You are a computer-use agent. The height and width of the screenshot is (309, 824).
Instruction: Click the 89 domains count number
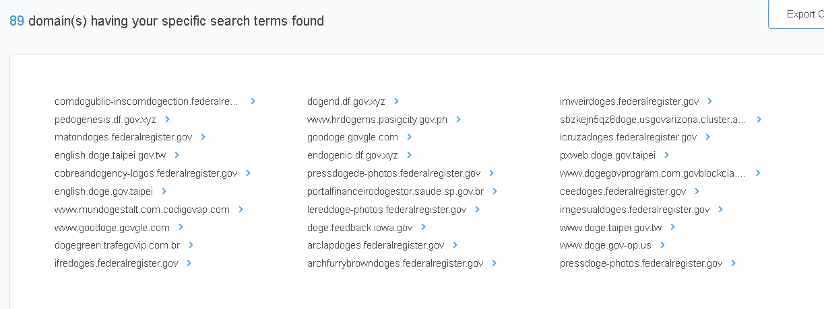pyautogui.click(x=17, y=21)
